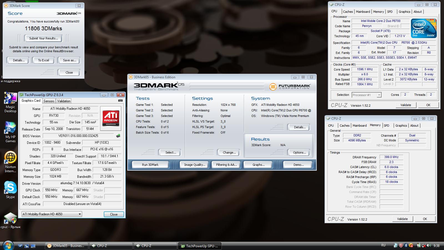Click the Bluetooth tray icon
This screenshot has width=444, height=250.
point(406,245)
